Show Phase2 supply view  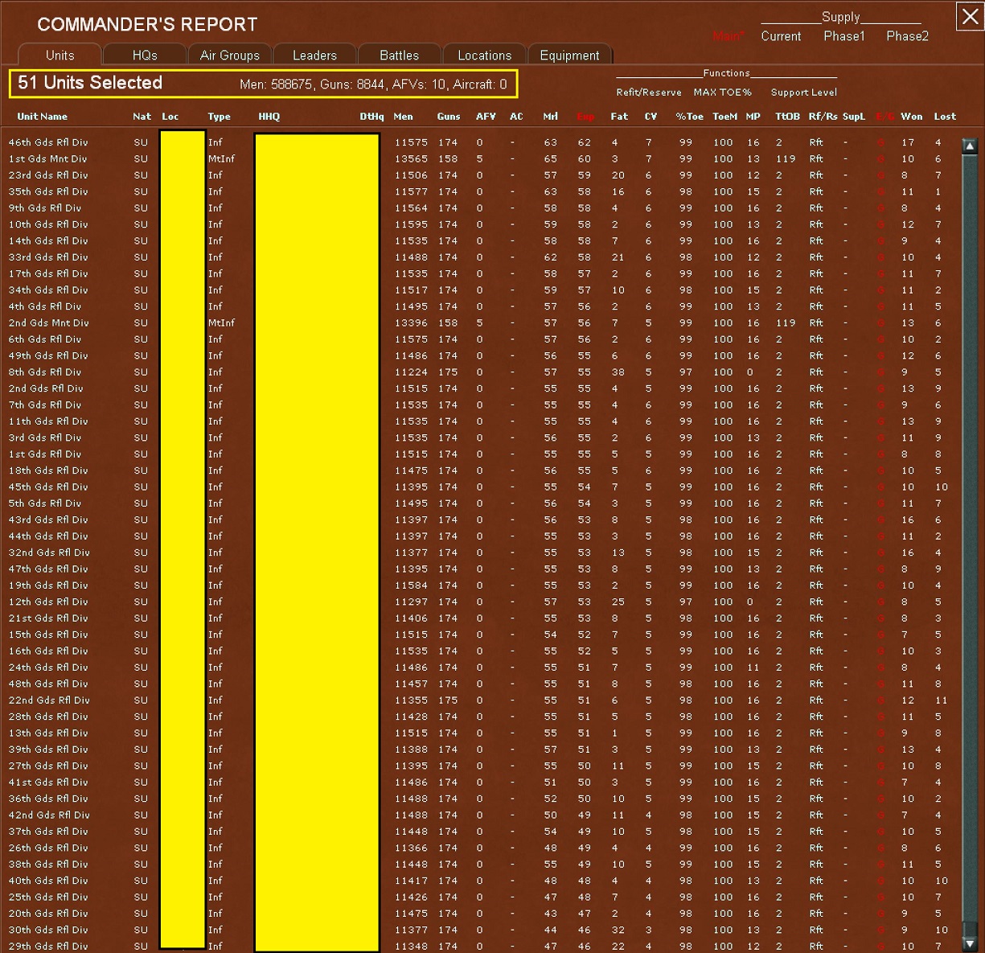point(907,36)
